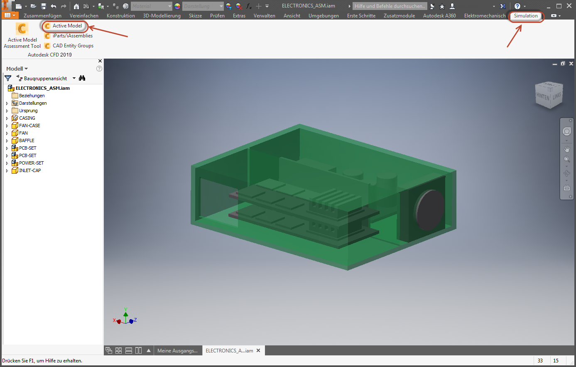Viewport: 576px width, 367px height.
Task: Expand the POWER-SET subassembly node
Action: (7, 163)
